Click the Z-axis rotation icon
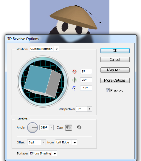Viewport: 141px width, 161px height. click(74, 88)
